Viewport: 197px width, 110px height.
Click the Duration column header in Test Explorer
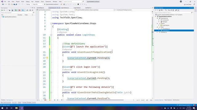click(x=20, y=15)
